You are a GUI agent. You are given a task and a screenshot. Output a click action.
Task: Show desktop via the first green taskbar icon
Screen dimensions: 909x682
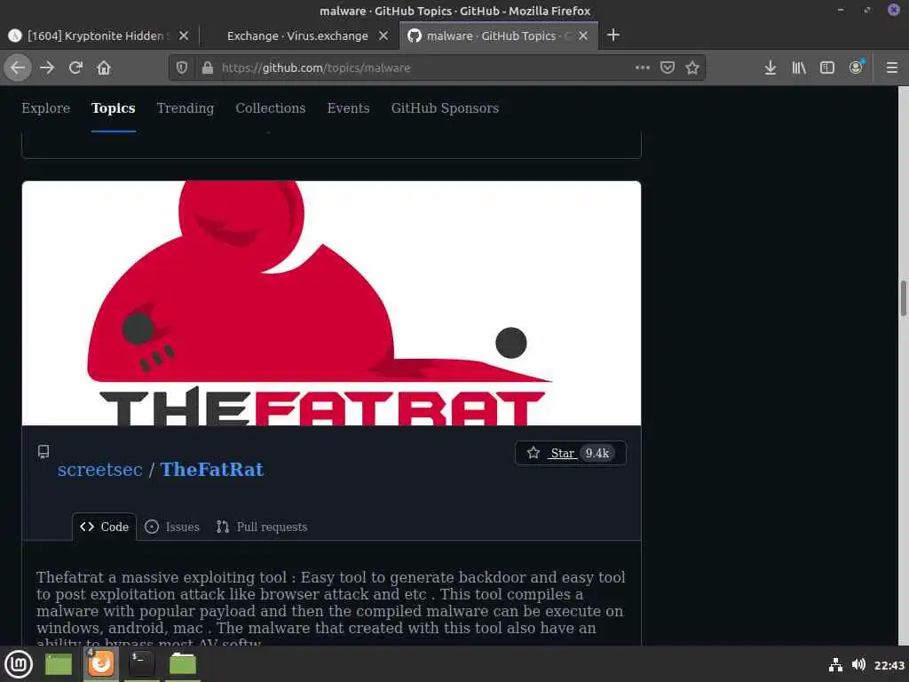coord(58,663)
